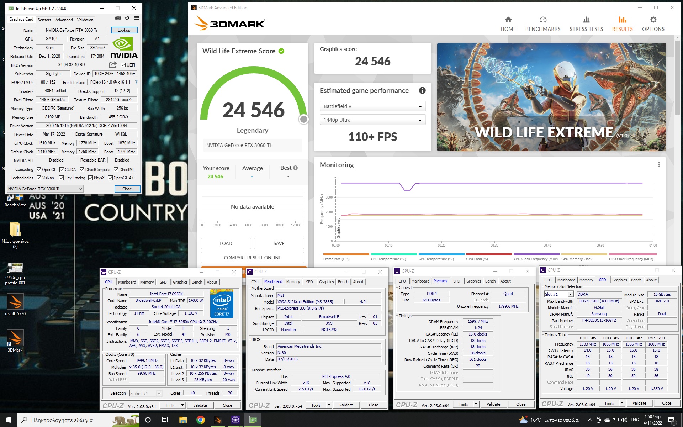The width and height of the screenshot is (683, 427).
Task: Switch to the Advanced tab in GPU-Z
Action: point(64,20)
